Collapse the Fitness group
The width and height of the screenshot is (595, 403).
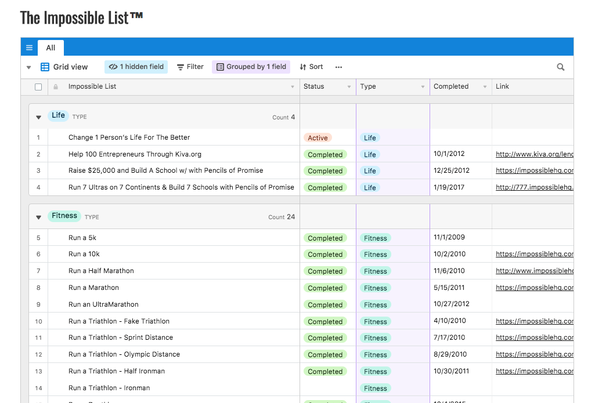[38, 216]
